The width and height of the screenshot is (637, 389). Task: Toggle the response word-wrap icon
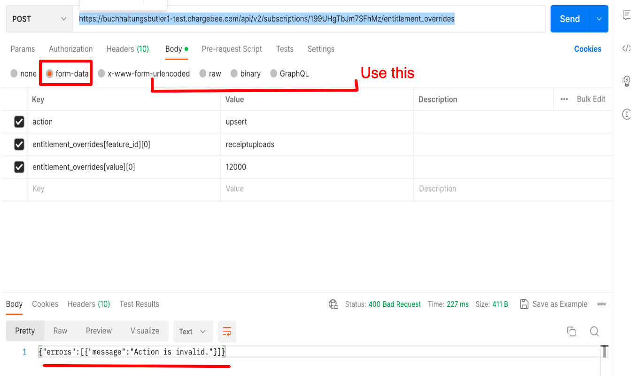[227, 331]
